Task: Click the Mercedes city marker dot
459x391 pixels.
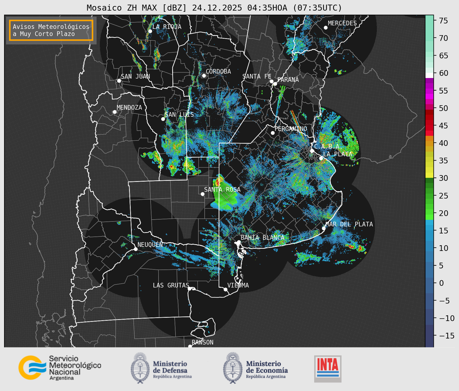Action: (326, 27)
